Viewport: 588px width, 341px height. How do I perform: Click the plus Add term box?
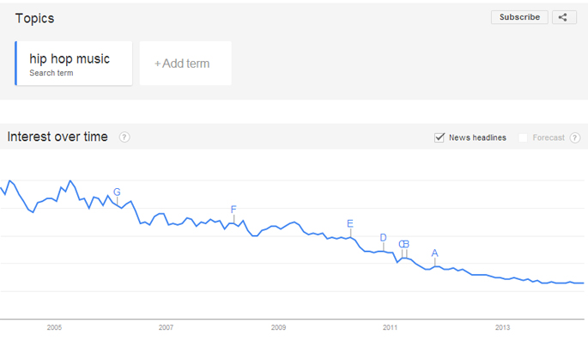(185, 64)
